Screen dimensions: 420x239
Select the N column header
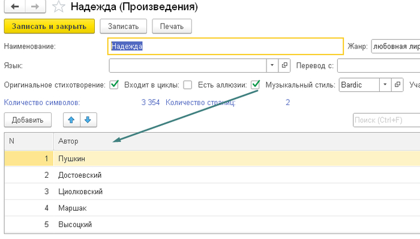pos(29,141)
